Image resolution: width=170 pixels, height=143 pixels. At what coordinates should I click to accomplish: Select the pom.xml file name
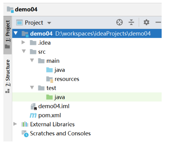[50, 115]
